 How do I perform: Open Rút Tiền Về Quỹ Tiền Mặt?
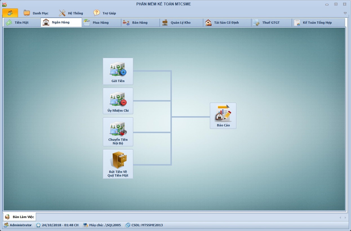pyautogui.click(x=118, y=164)
